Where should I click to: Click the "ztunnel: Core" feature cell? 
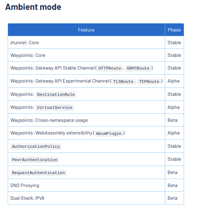pyautogui.click(x=86, y=43)
